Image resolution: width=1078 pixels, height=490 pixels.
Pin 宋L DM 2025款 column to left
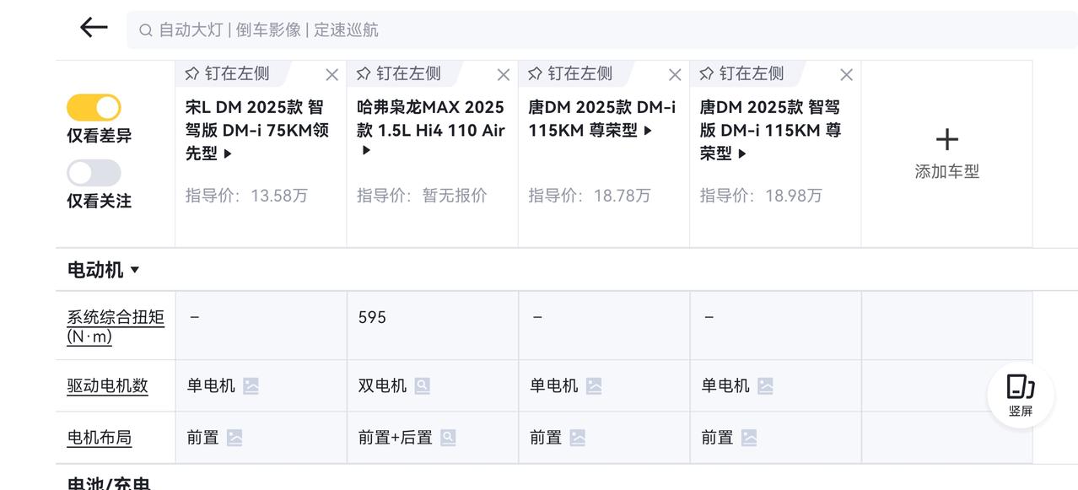227,73
